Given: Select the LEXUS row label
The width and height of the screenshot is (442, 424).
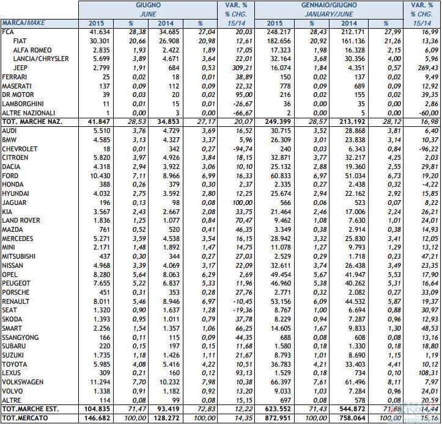Looking at the screenshot, I should pos(11,373).
